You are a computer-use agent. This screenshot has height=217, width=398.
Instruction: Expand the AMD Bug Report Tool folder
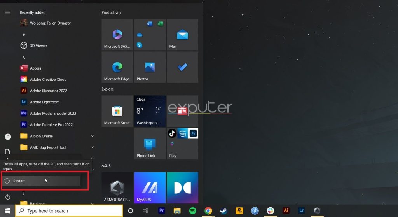point(92,147)
